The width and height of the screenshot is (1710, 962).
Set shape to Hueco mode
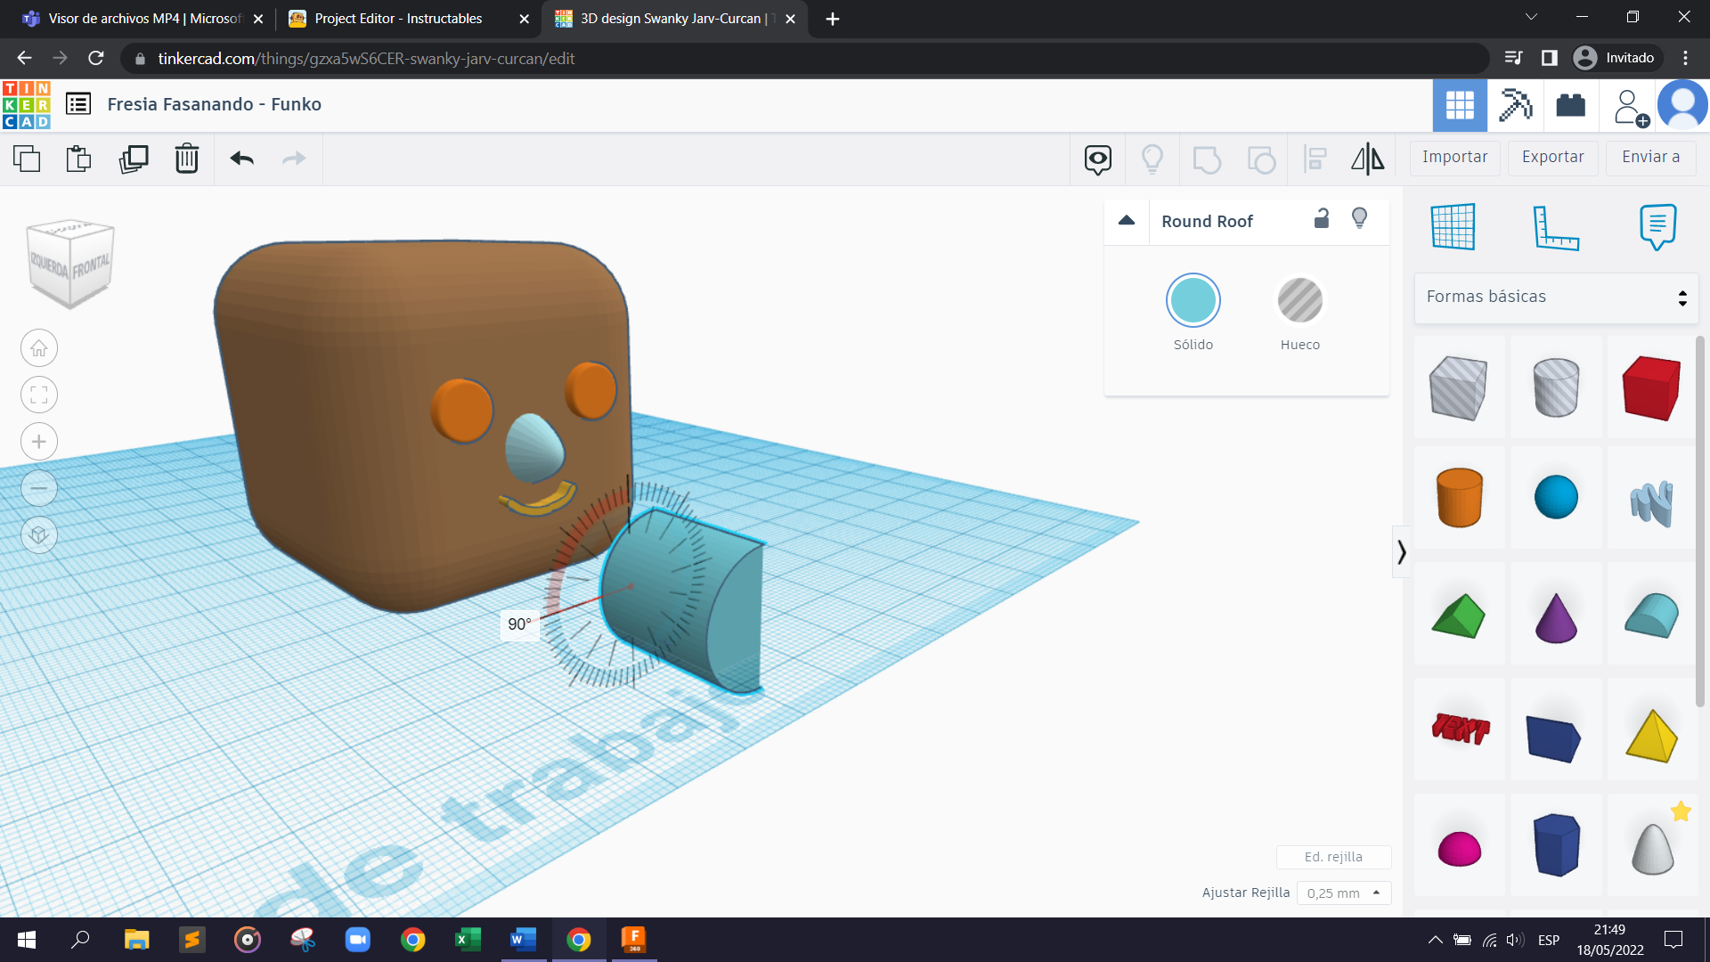pos(1299,300)
